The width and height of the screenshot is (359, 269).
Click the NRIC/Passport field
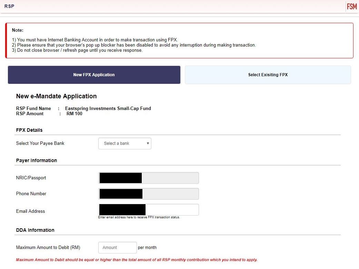click(149, 178)
